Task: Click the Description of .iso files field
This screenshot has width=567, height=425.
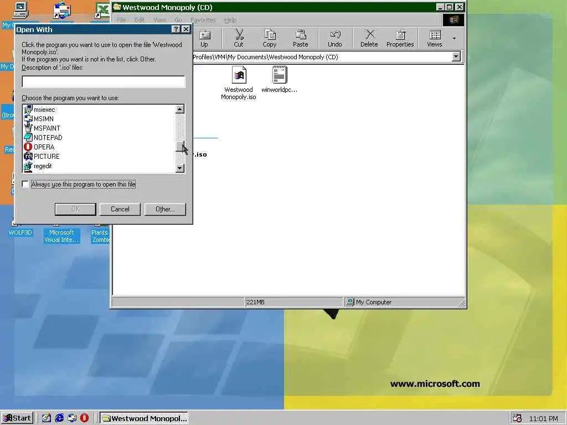Action: click(x=104, y=82)
